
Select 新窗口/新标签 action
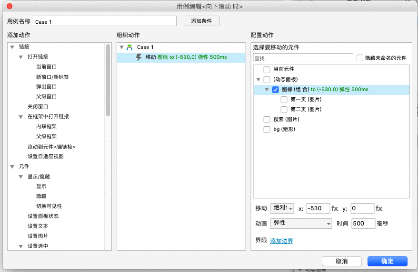[x=52, y=77]
